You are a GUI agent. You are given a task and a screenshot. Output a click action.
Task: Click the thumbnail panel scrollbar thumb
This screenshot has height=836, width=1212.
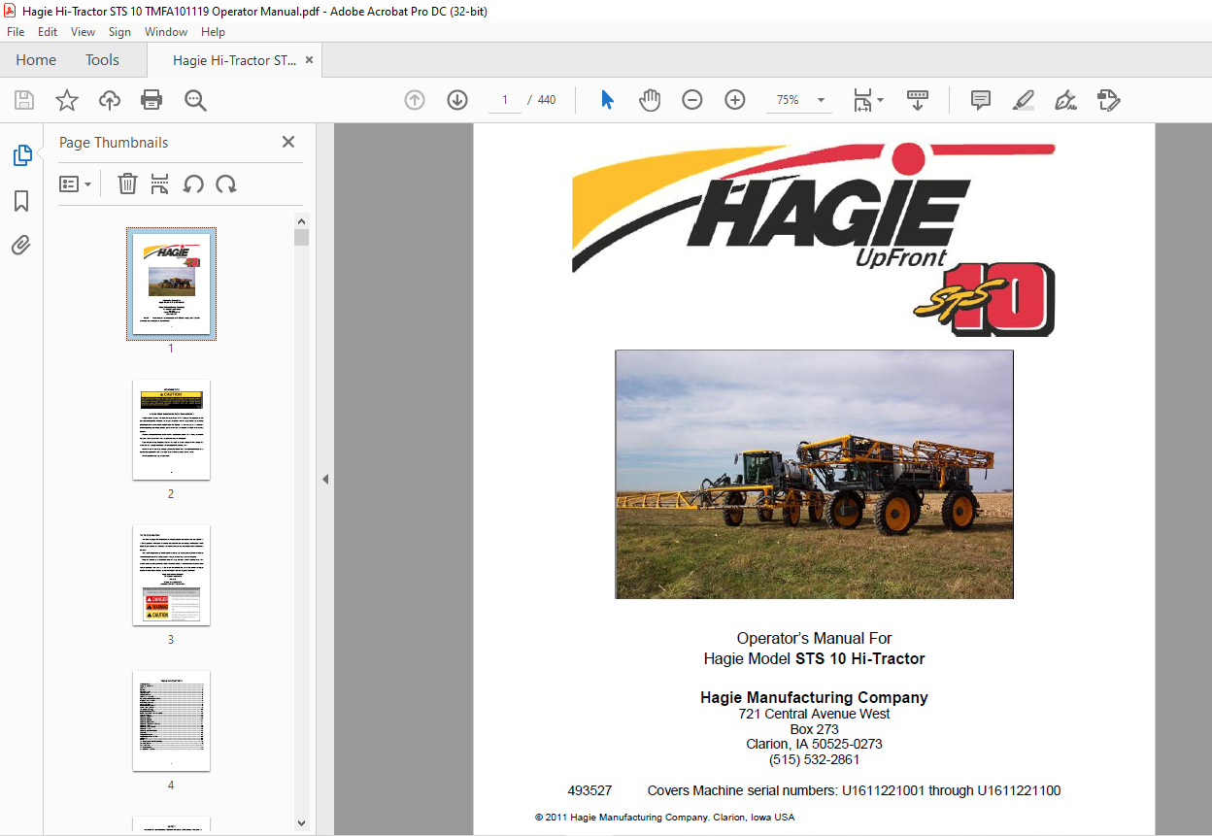301,238
